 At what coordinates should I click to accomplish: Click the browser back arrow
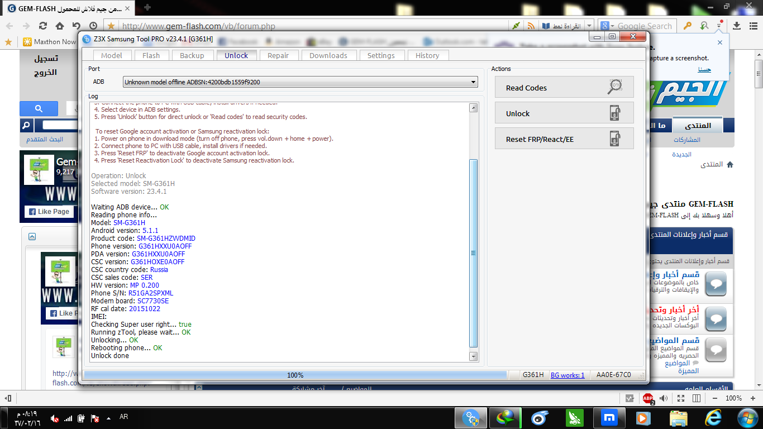pyautogui.click(x=9, y=26)
